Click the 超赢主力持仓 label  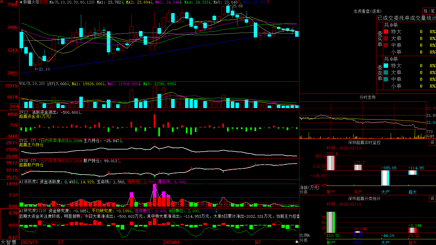(31, 145)
